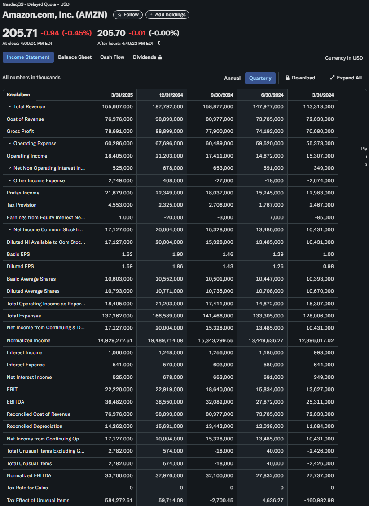Viewport: 369px width, 506px height.
Task: Select the Operating Income row label
Action: point(27,156)
